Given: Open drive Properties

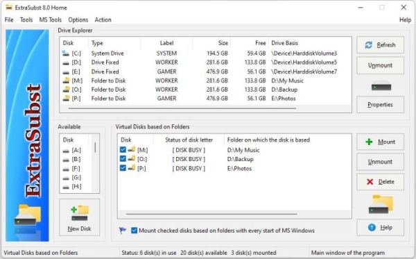Looking at the screenshot, I should pos(380,104).
